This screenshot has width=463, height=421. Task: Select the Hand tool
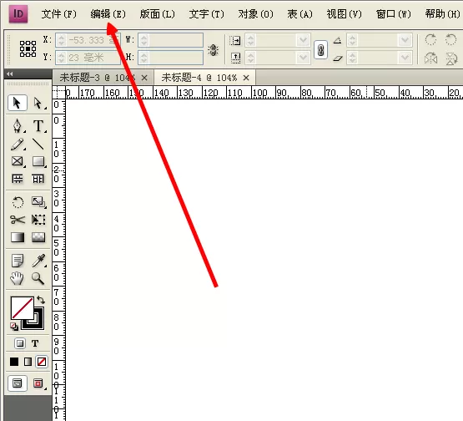18,278
